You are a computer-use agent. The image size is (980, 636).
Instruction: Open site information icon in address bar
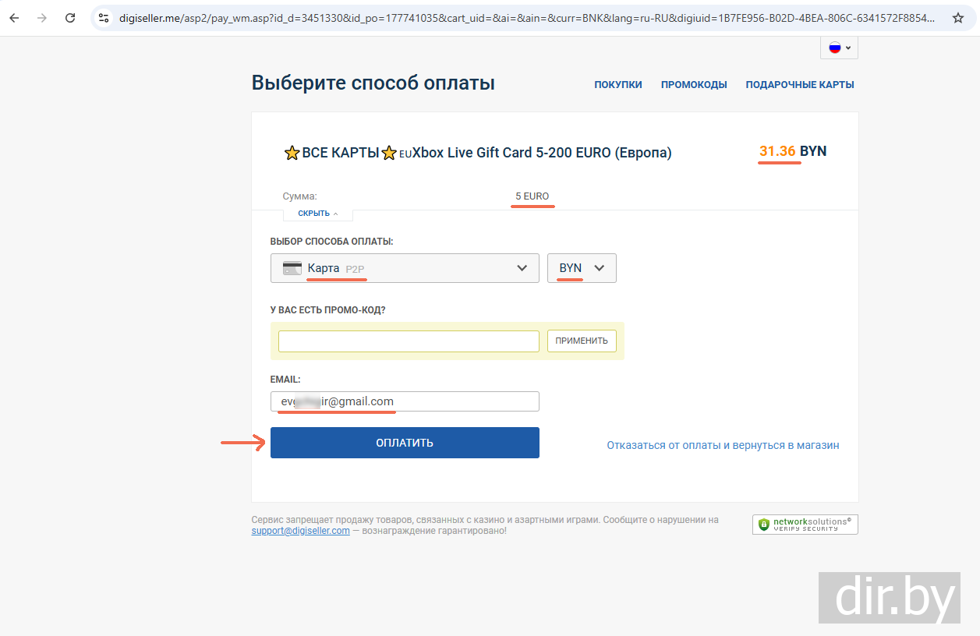tap(104, 17)
